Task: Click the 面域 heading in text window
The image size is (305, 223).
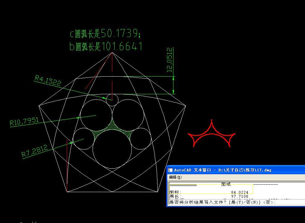Action: click(x=226, y=184)
